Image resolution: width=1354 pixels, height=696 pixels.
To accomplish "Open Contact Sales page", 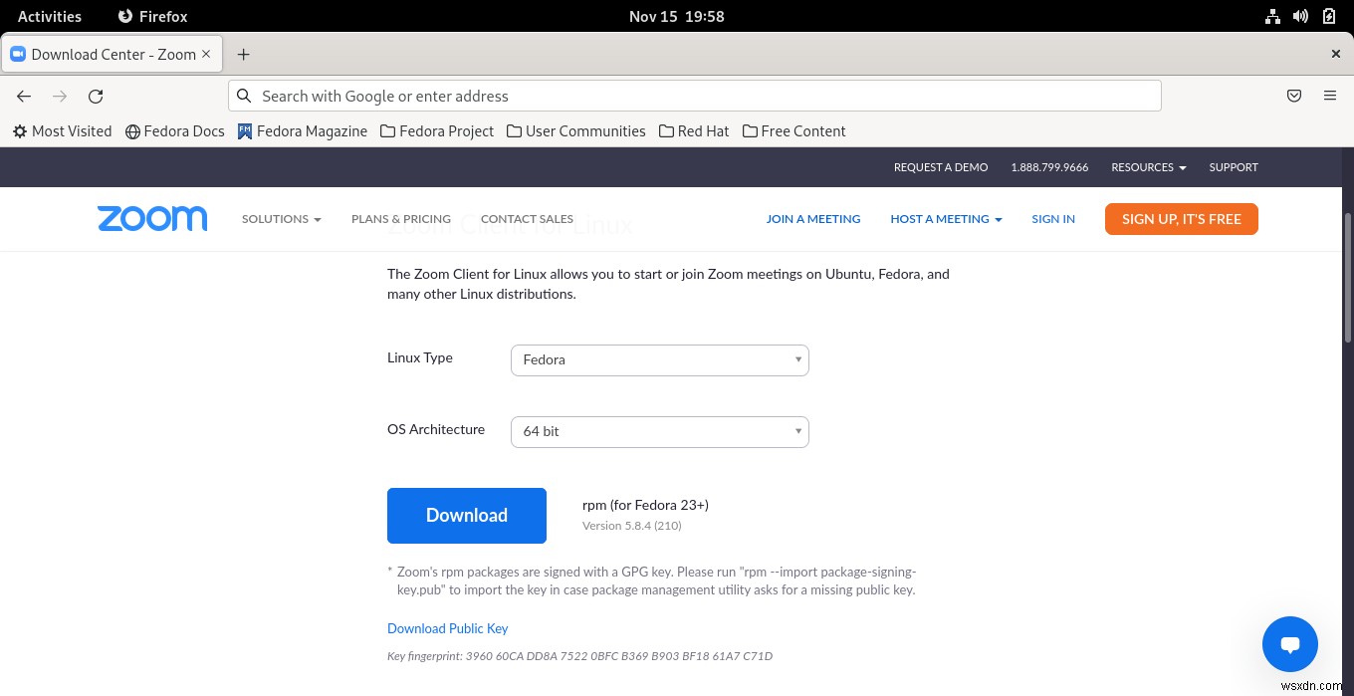I will 527,219.
